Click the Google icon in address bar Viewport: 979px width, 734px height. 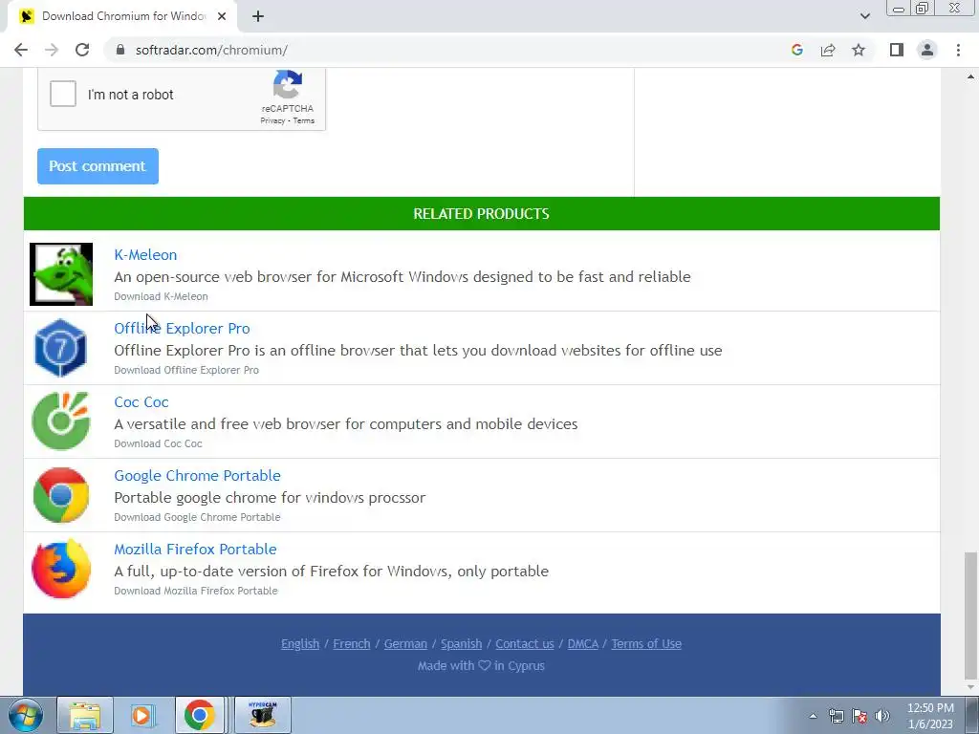[x=796, y=50]
